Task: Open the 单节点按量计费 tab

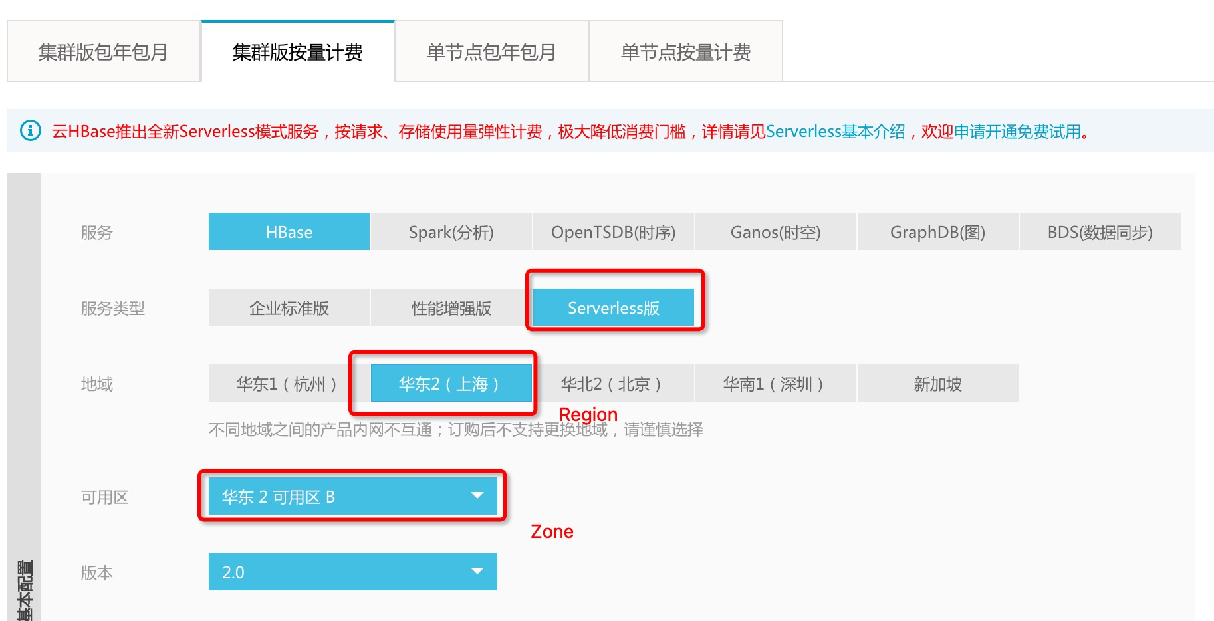Action: click(686, 52)
